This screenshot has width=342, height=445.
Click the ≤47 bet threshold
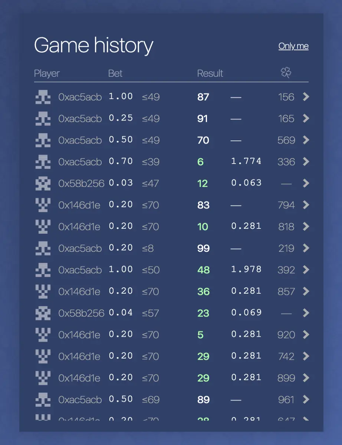pos(150,183)
